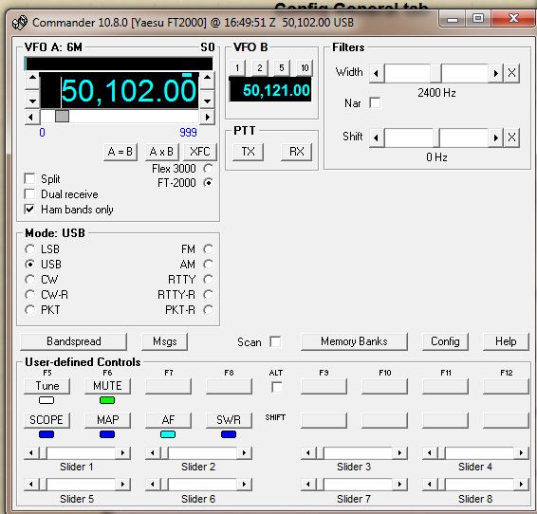Click the PTT RX button
The width and height of the screenshot is (537, 514).
tap(296, 152)
